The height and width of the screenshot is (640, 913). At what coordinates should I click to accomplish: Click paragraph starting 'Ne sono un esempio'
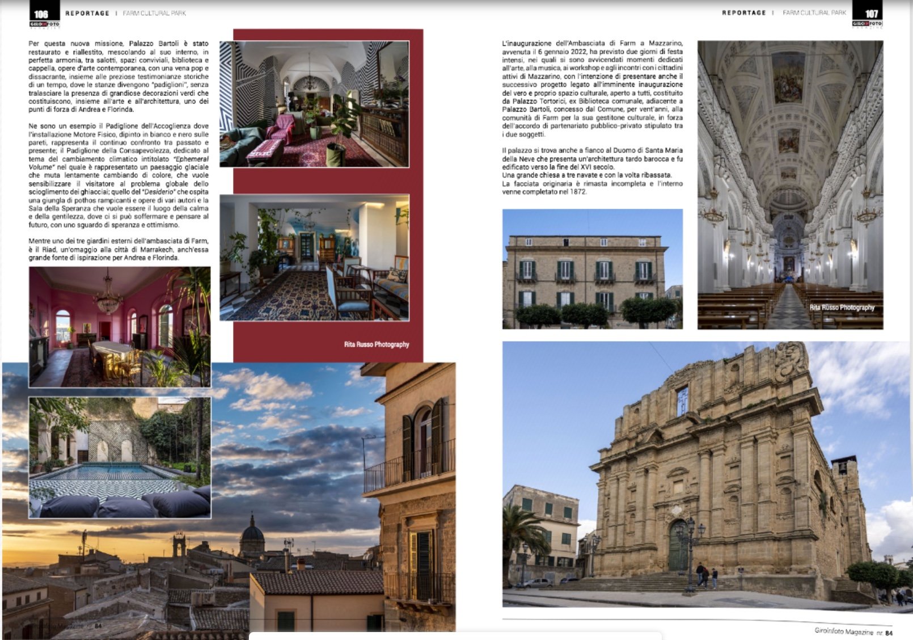coord(119,175)
